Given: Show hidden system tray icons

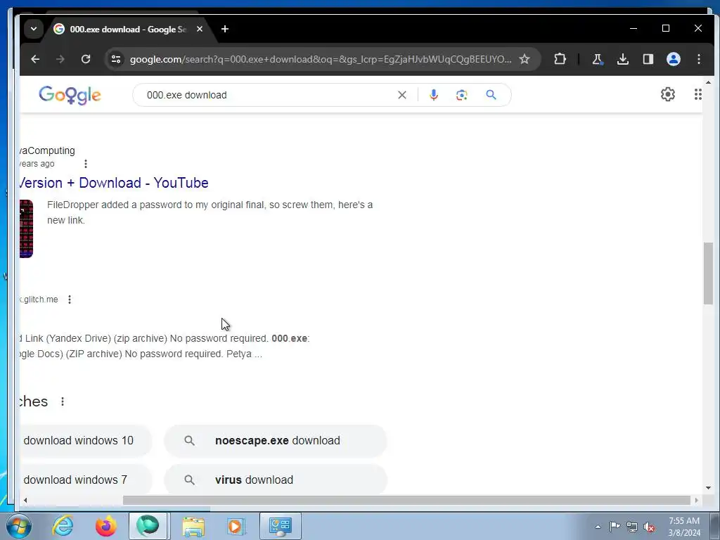Looking at the screenshot, I should pos(598,527).
